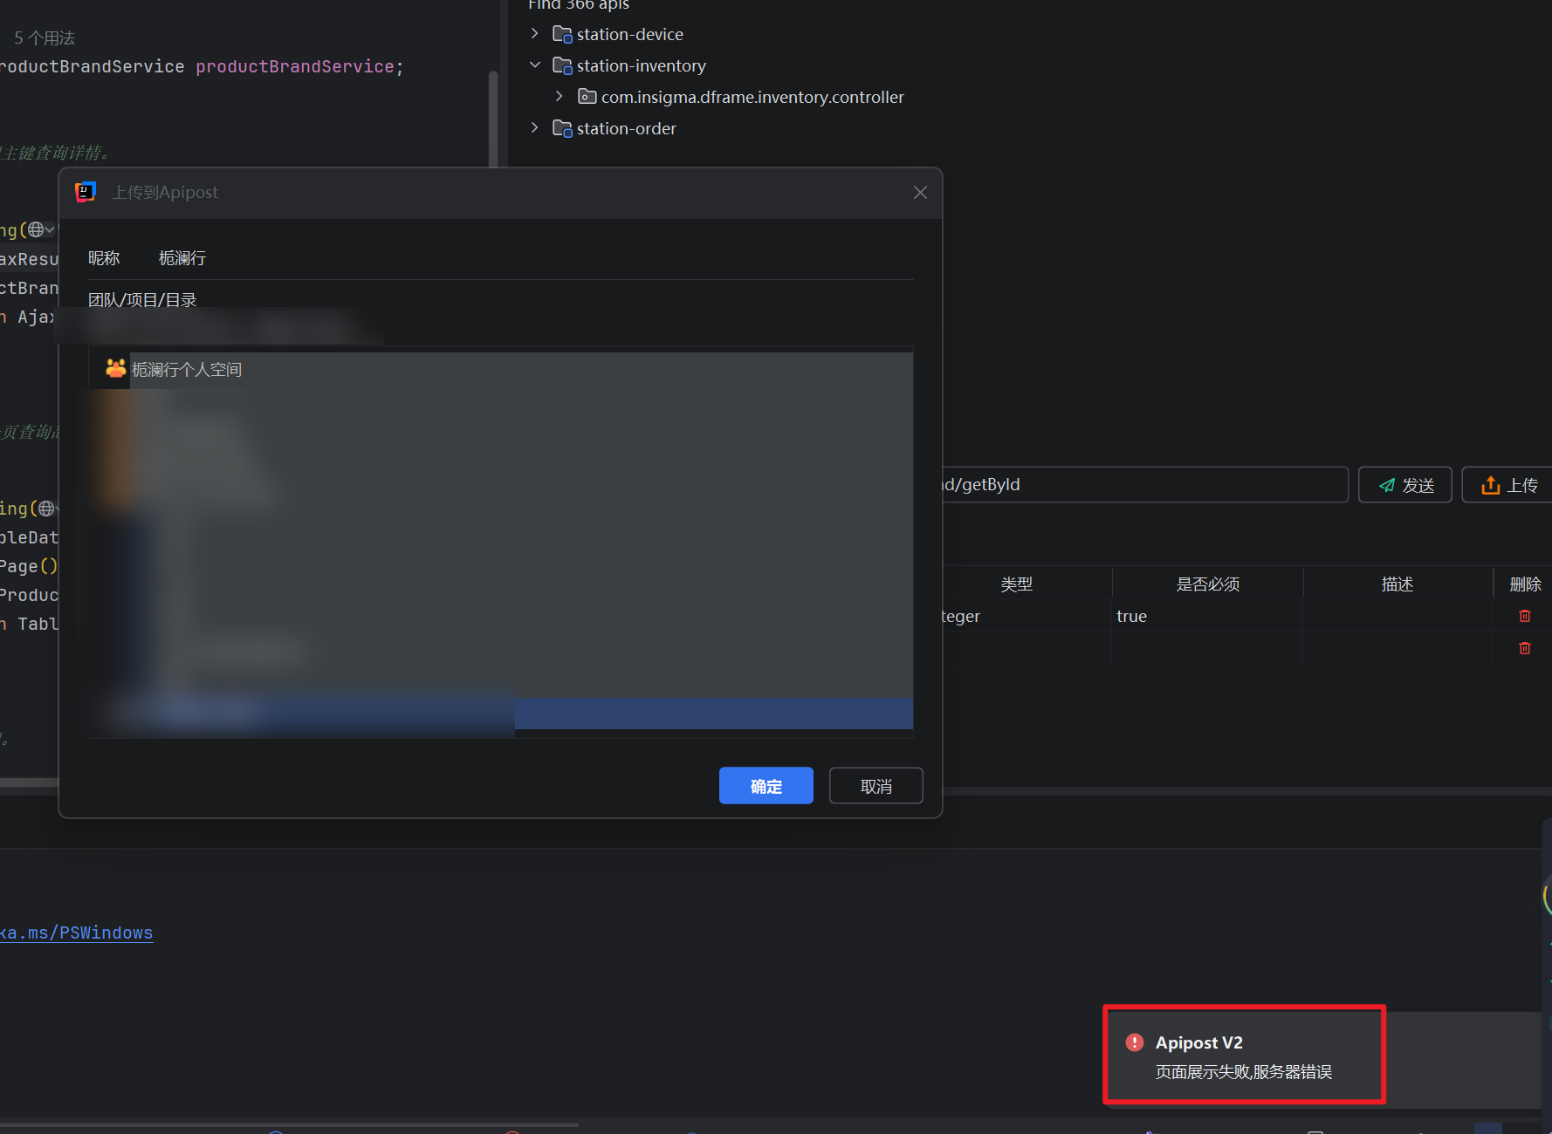The image size is (1552, 1134).
Task: Expand the station-device module node
Action: tap(534, 34)
